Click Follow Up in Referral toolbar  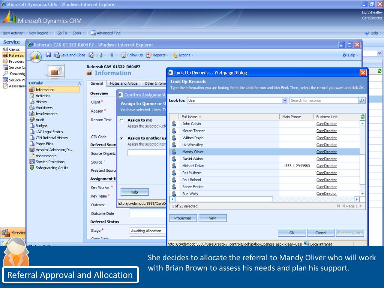coord(132,55)
